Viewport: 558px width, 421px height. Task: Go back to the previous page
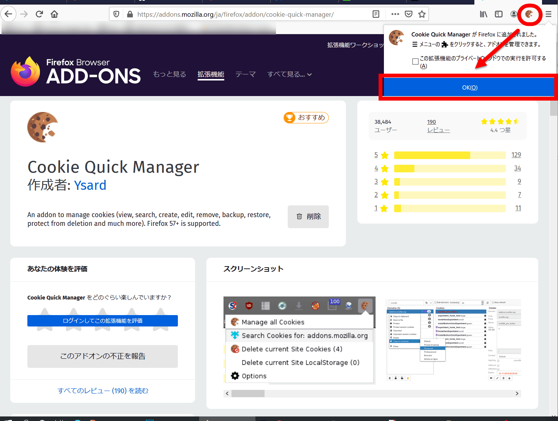[x=8, y=14]
